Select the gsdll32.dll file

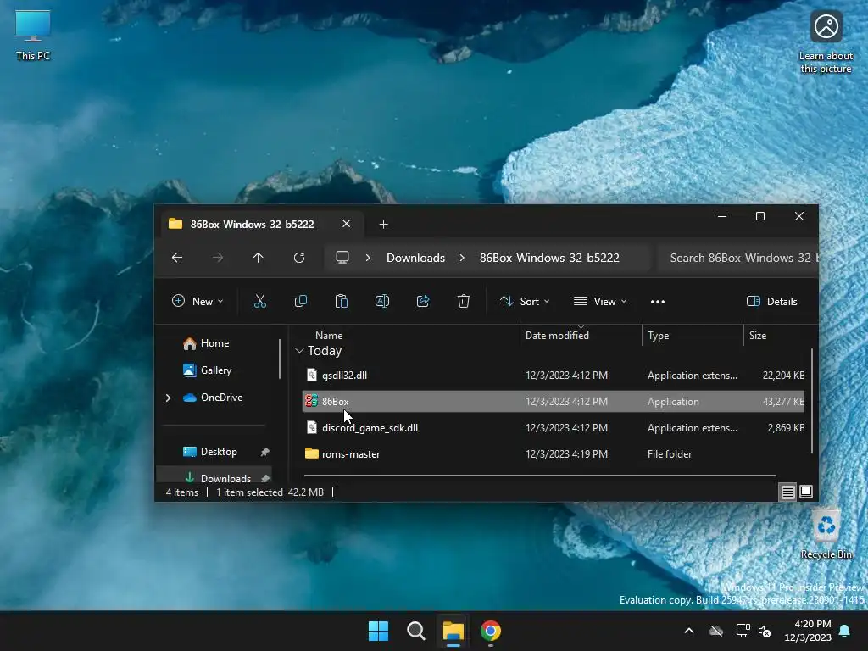(x=554, y=376)
